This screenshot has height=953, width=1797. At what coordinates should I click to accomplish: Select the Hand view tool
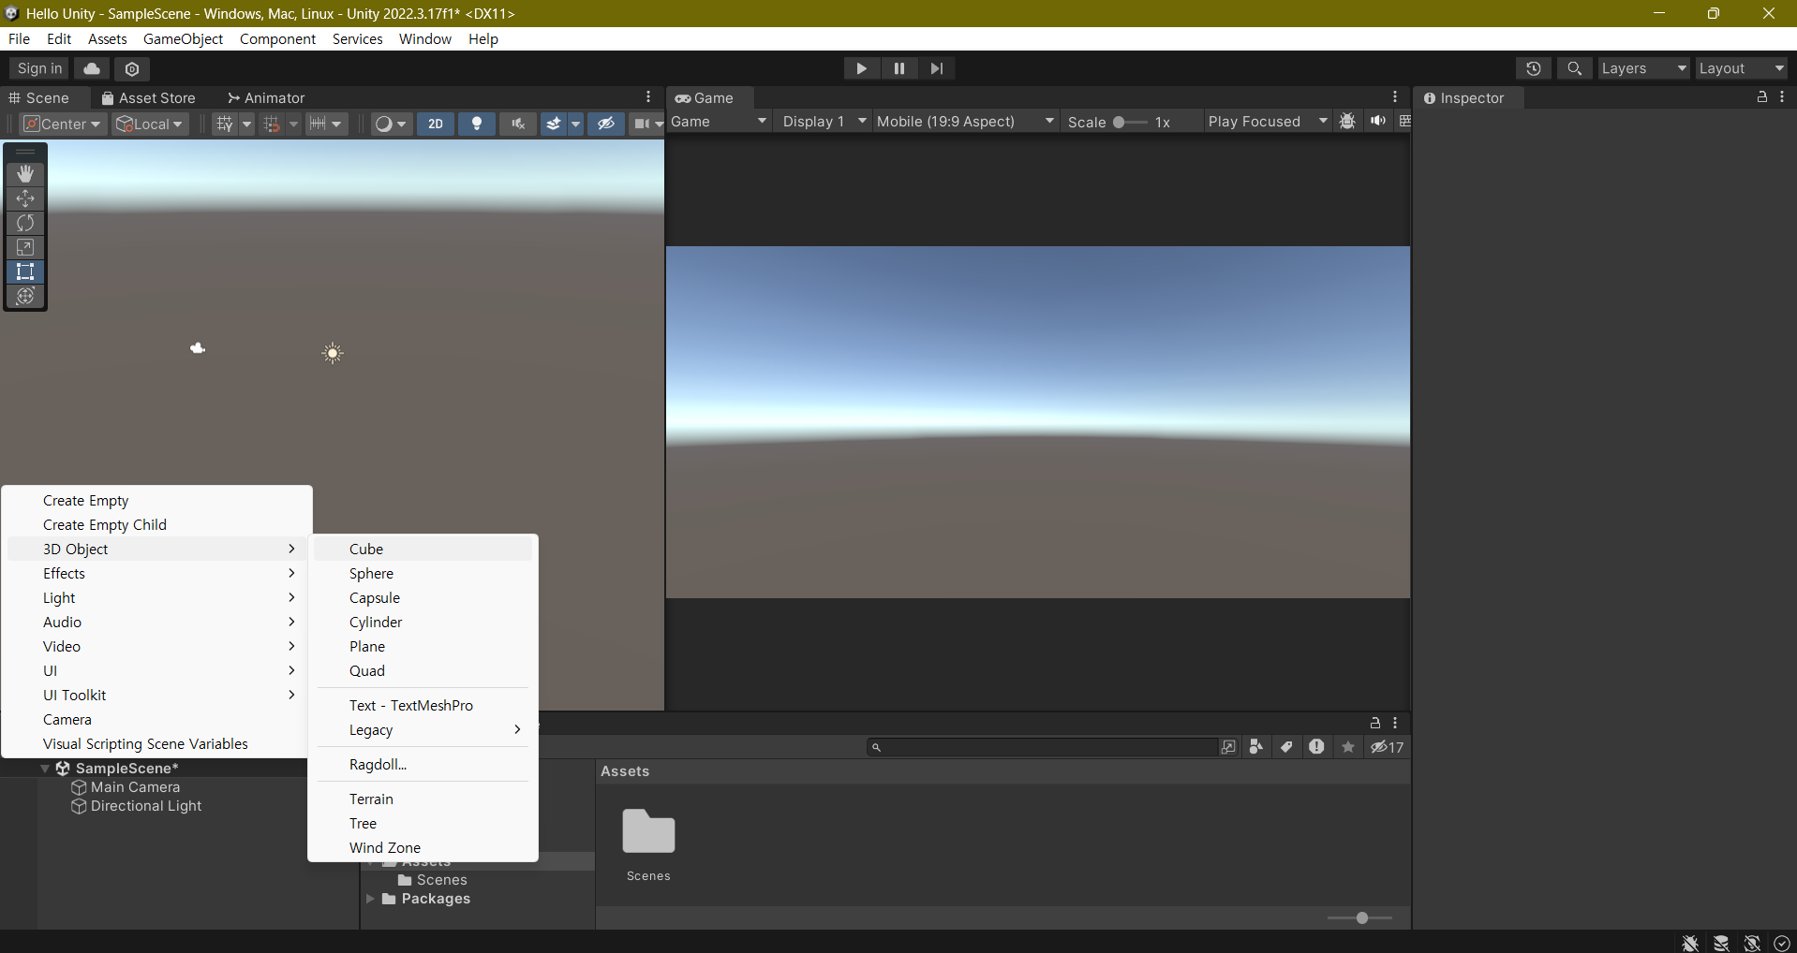(25, 173)
